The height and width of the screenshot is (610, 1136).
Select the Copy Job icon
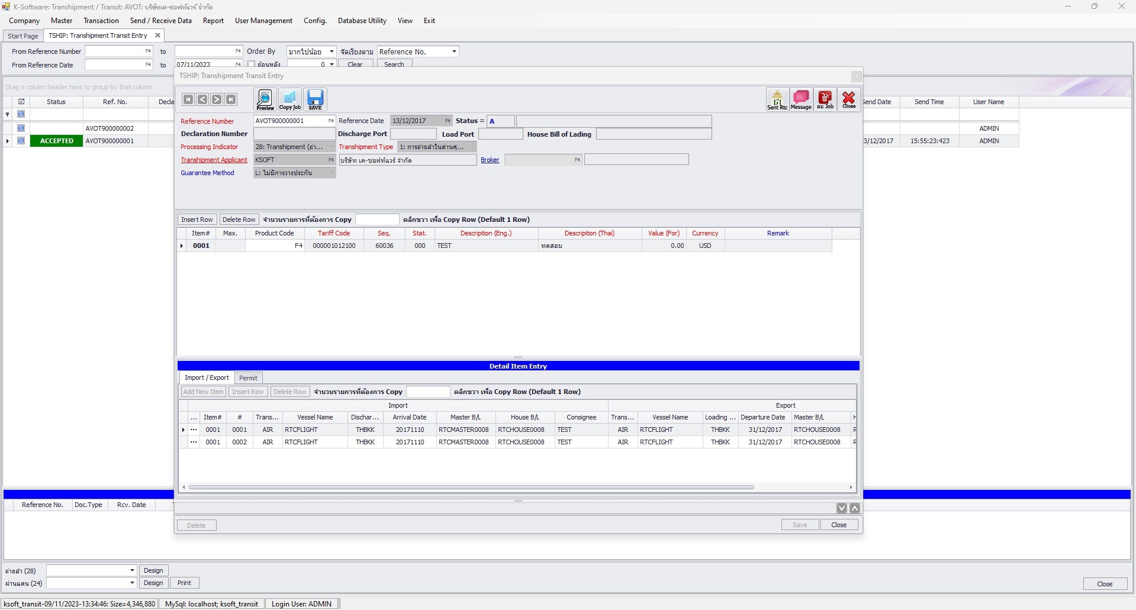point(289,99)
